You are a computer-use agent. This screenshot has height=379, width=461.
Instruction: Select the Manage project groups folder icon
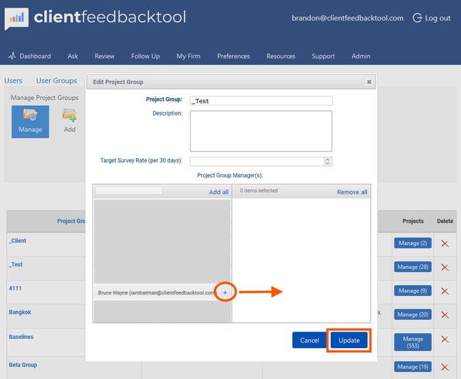(x=30, y=122)
